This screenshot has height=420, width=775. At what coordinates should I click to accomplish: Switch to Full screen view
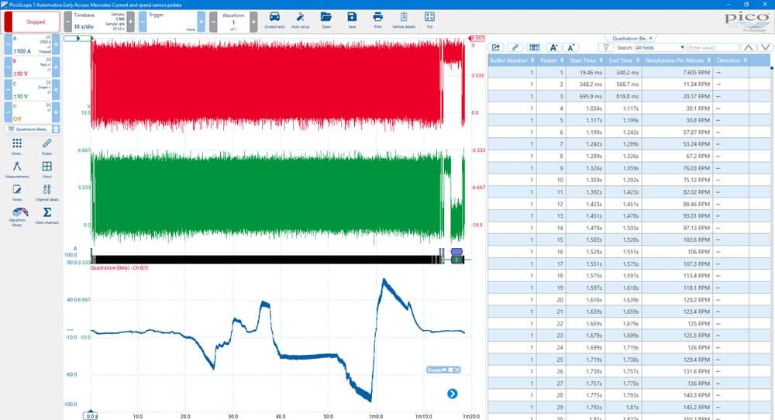pyautogui.click(x=429, y=20)
